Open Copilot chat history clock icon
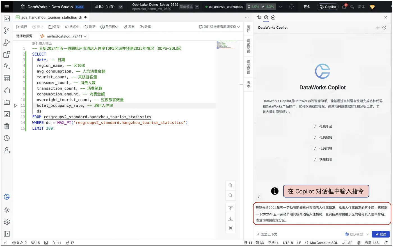 (384, 28)
